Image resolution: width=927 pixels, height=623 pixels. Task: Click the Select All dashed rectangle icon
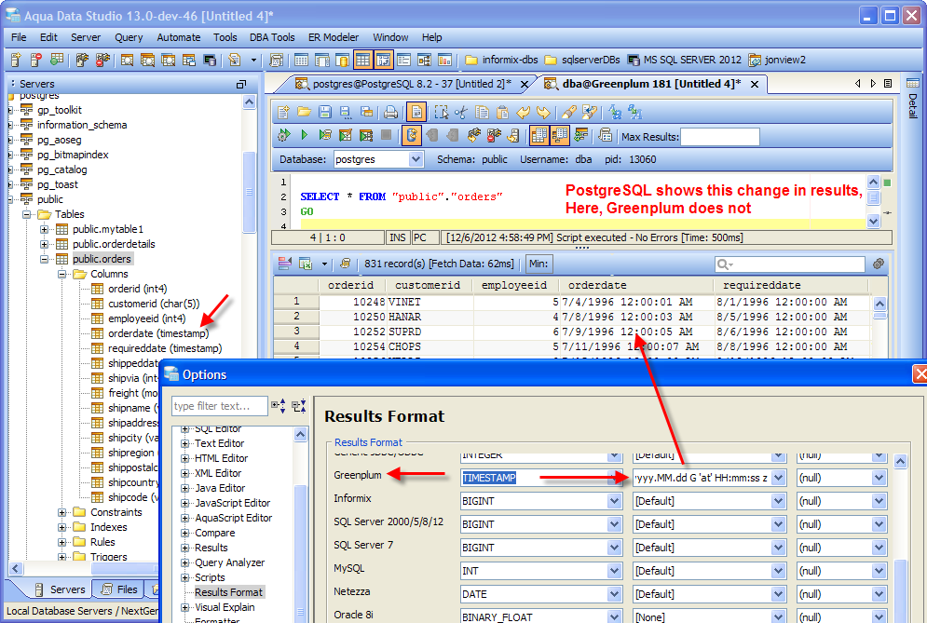click(x=441, y=112)
